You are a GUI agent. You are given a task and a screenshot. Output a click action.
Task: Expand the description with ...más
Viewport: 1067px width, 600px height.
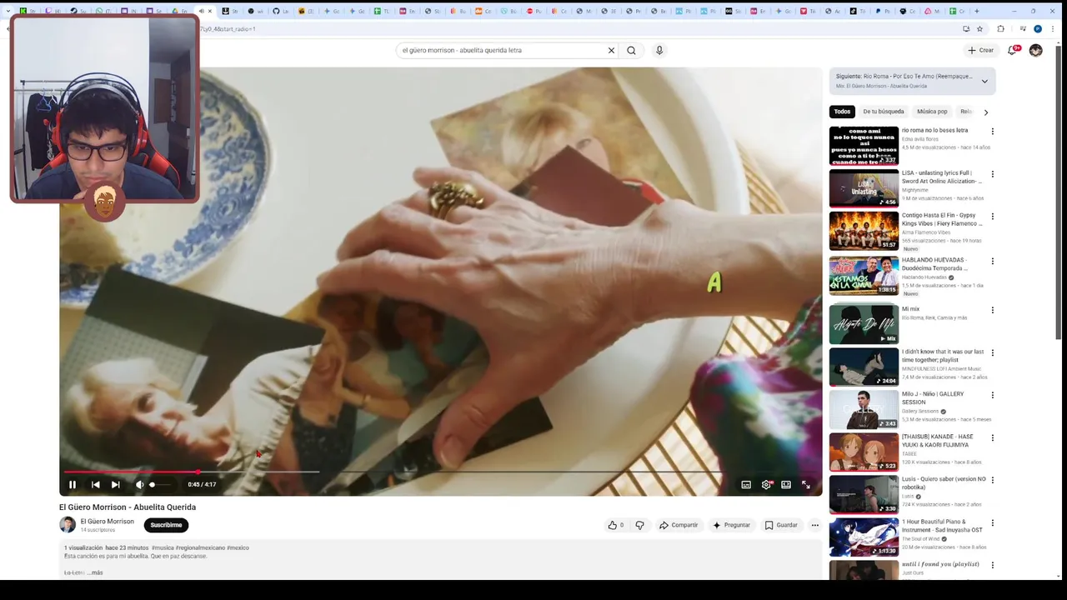(97, 572)
